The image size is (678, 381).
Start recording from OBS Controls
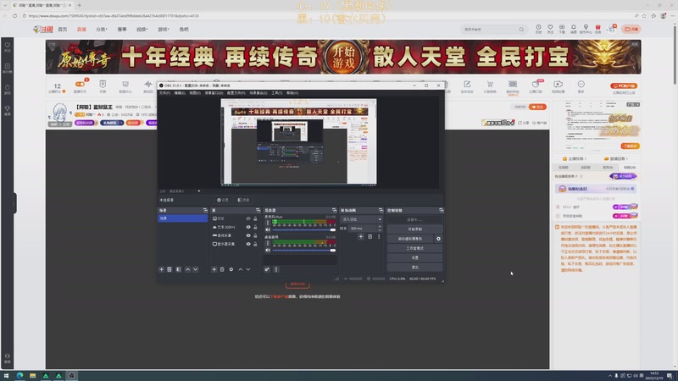click(414, 229)
